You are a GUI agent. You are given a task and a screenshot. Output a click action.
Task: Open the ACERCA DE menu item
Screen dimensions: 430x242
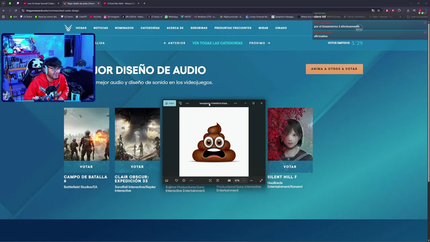[x=175, y=28]
